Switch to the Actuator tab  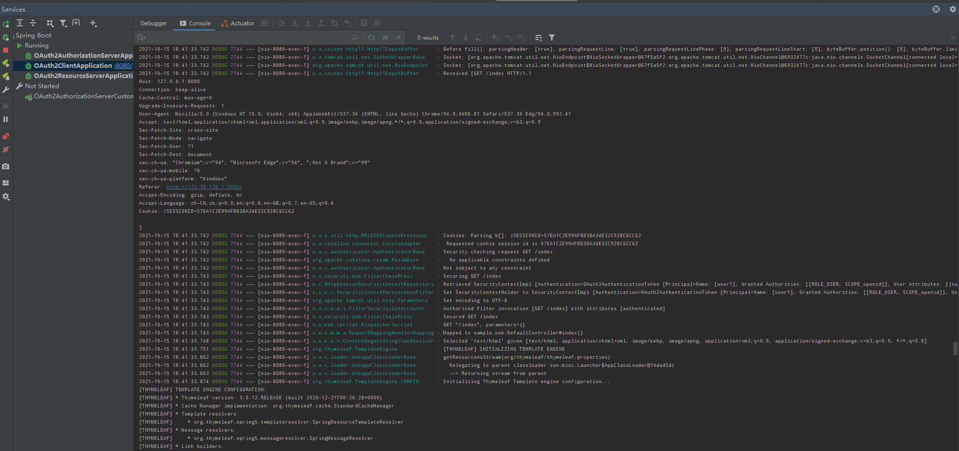pos(238,23)
